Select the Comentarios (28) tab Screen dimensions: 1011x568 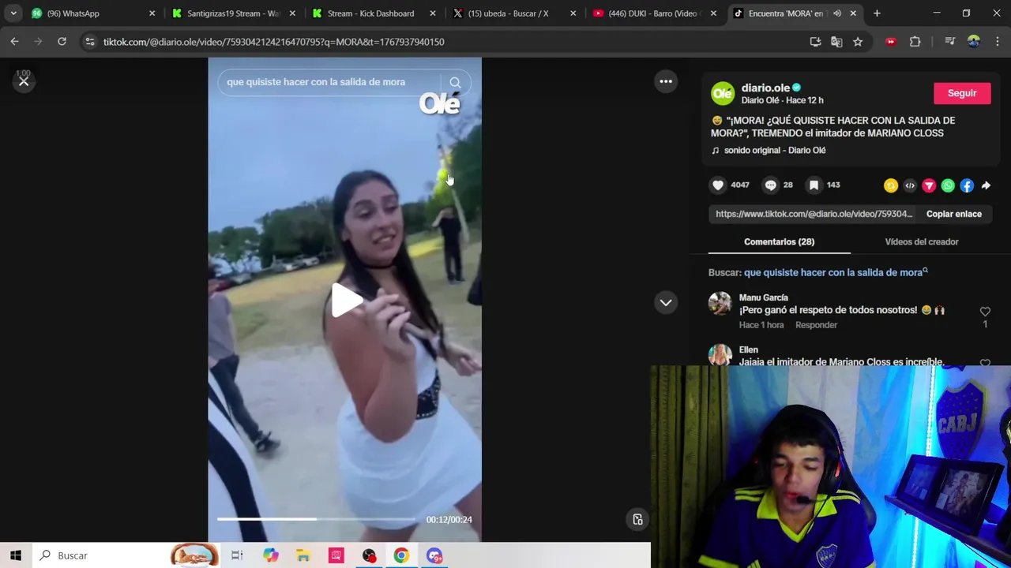779,241
